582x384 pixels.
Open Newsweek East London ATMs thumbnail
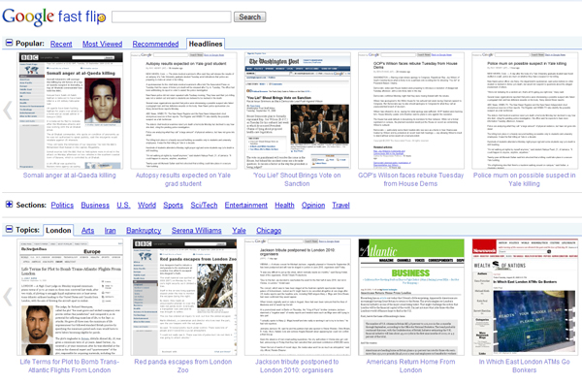pos(525,297)
